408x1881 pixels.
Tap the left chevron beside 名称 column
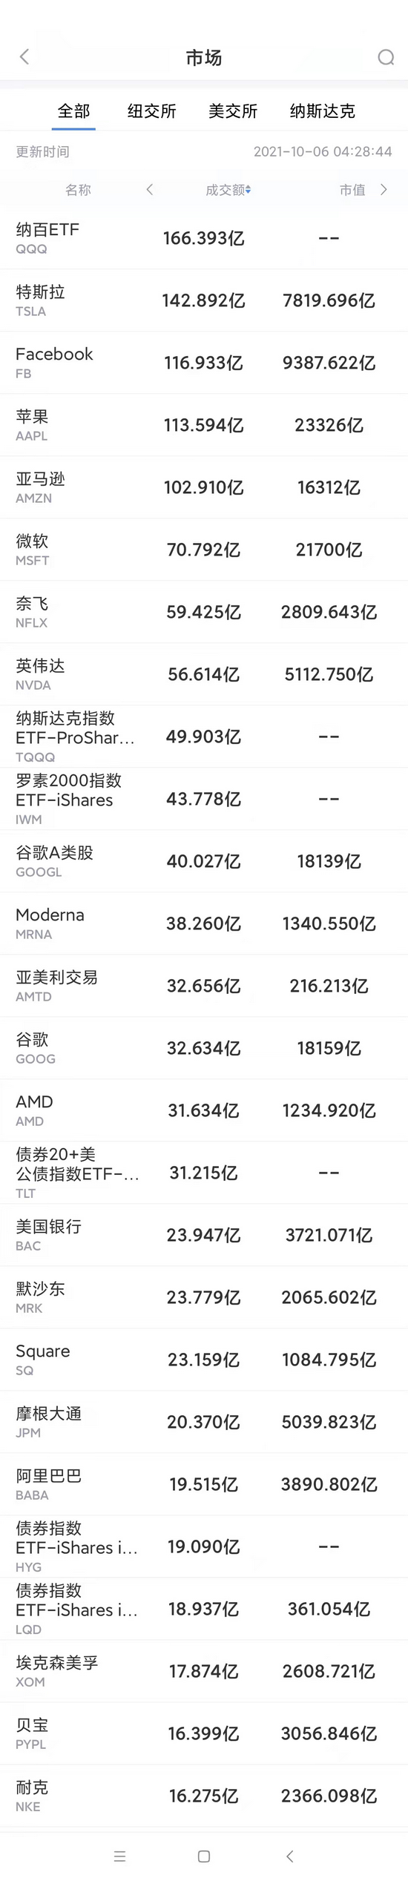(150, 189)
